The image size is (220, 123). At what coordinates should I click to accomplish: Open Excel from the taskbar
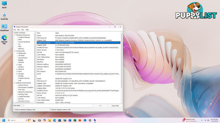[75, 120]
